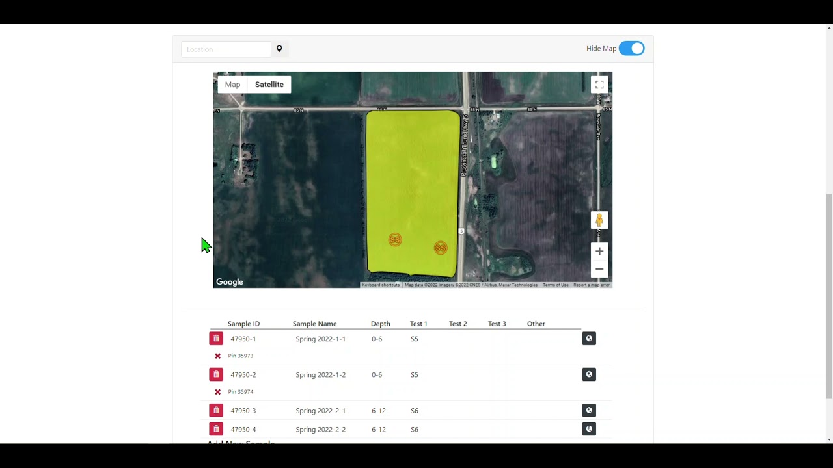The height and width of the screenshot is (468, 833).
Task: Click the Sample ID column header
Action: click(x=243, y=324)
